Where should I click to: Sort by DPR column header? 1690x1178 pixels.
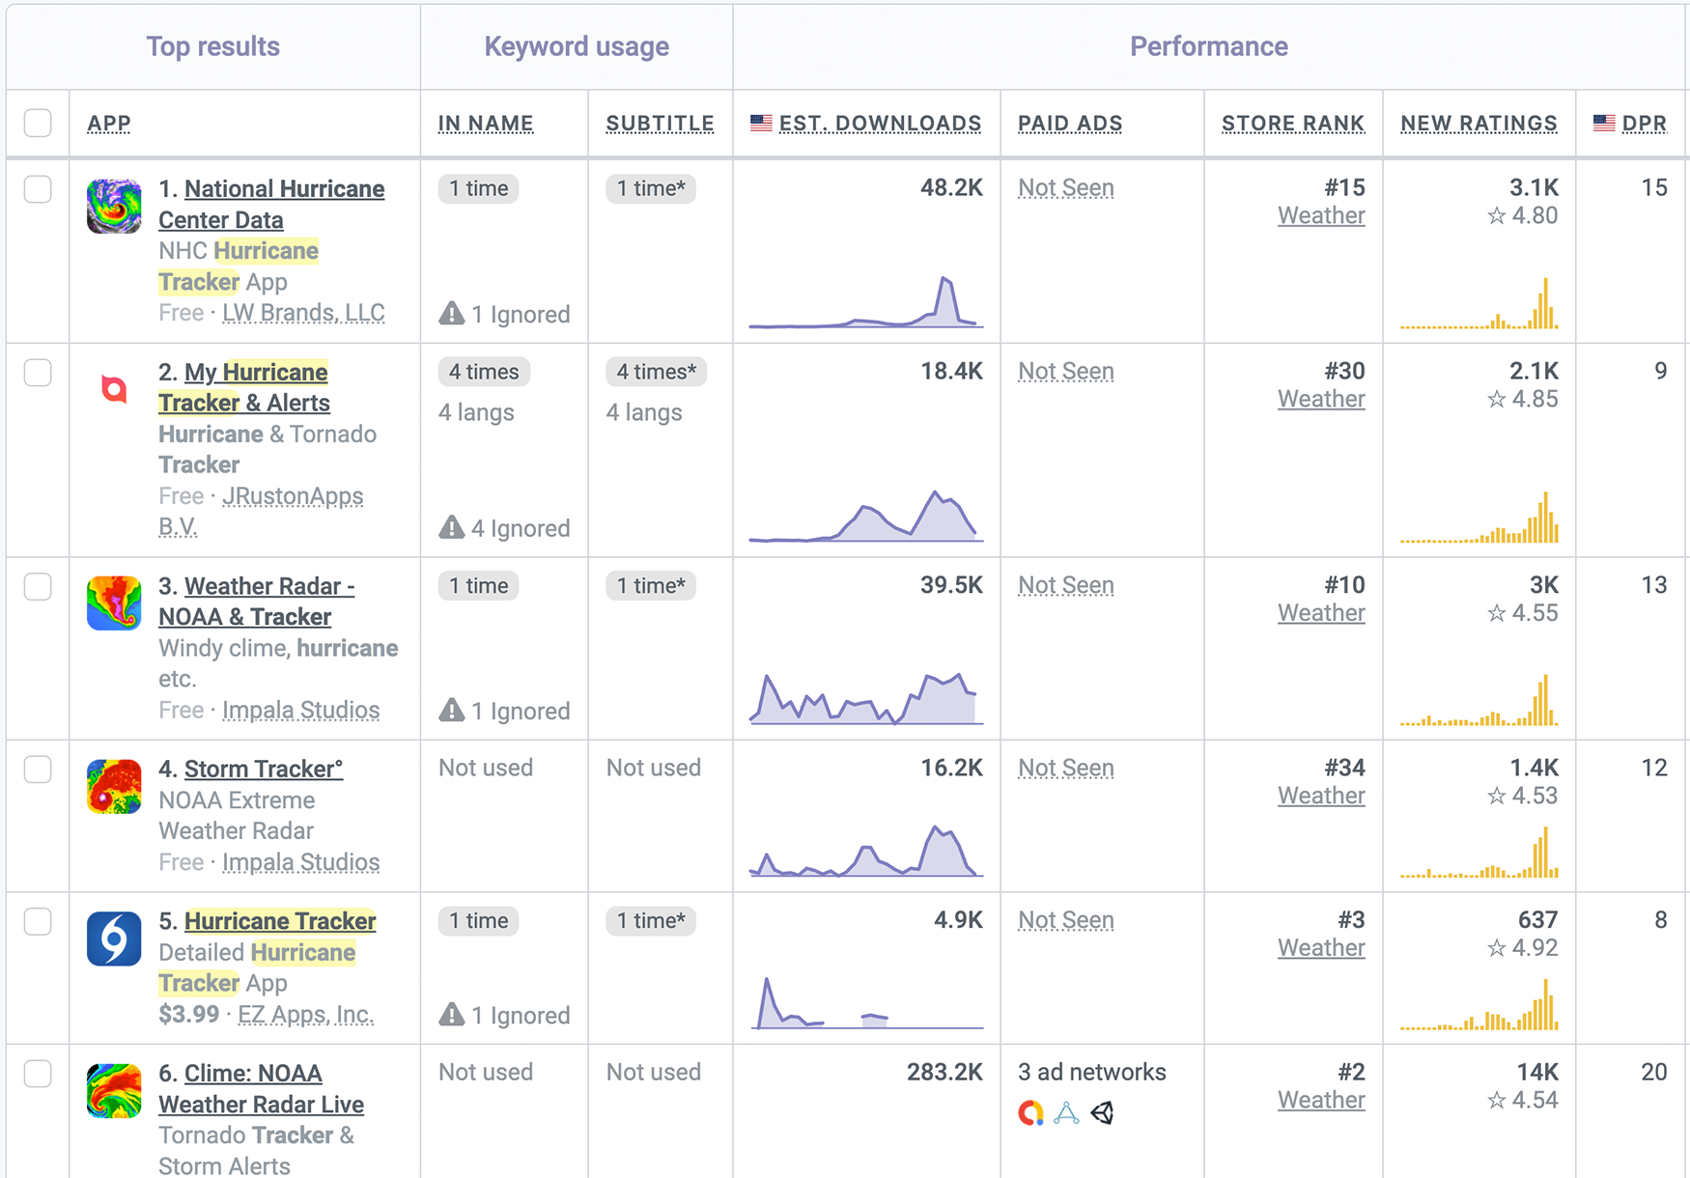(x=1645, y=124)
